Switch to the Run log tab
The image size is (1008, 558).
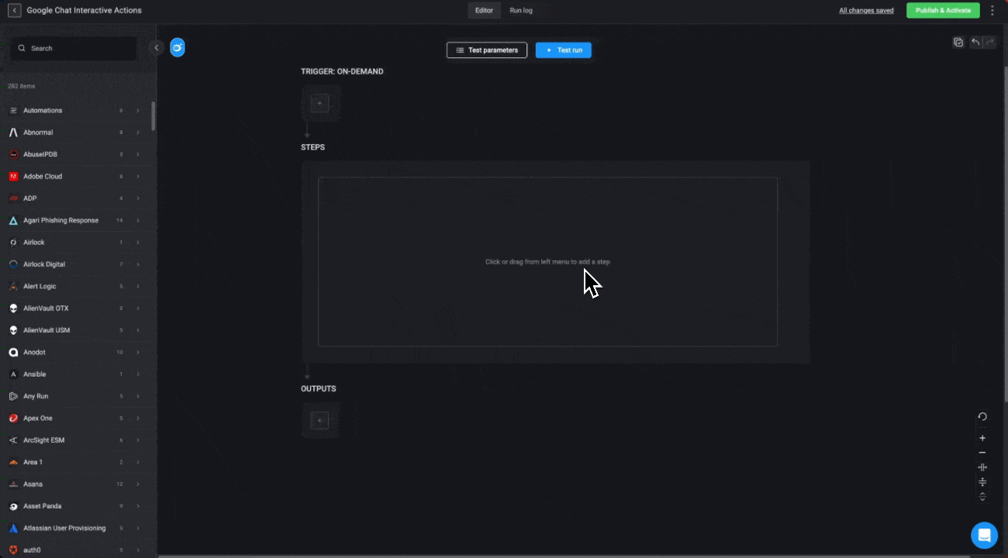pos(521,11)
